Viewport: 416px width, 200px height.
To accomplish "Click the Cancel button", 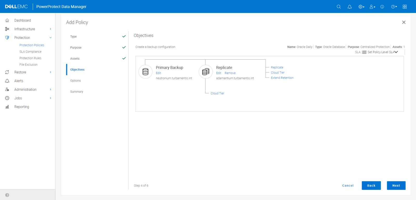I will [348, 185].
